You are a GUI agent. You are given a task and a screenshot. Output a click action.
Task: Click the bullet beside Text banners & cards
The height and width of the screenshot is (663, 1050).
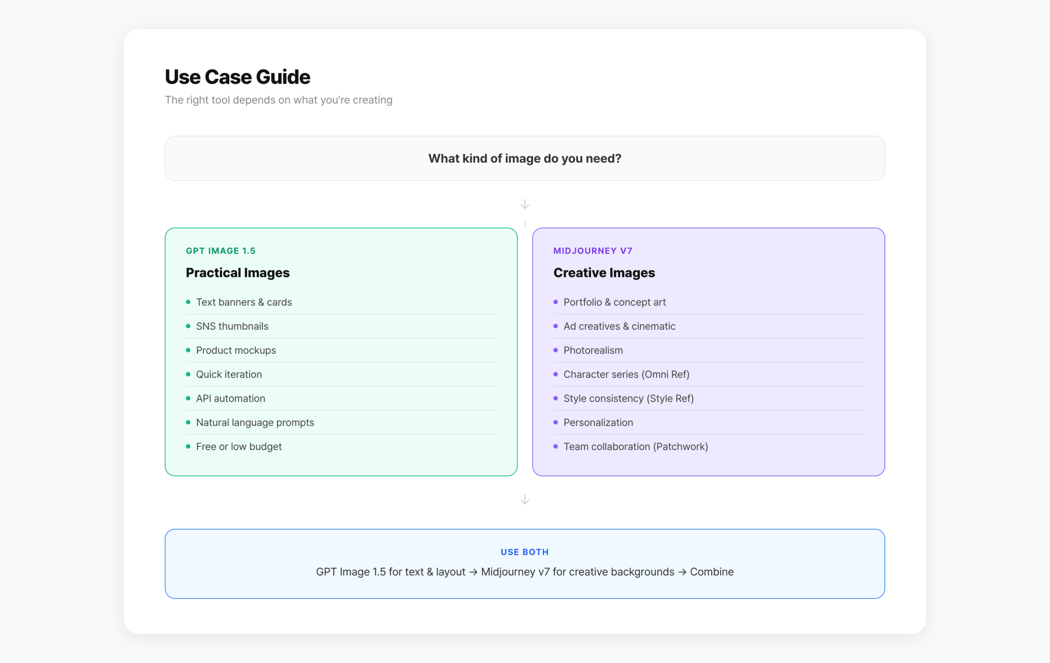coord(188,302)
